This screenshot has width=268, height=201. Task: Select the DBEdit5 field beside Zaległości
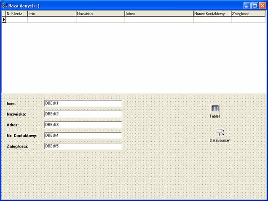[83, 146]
